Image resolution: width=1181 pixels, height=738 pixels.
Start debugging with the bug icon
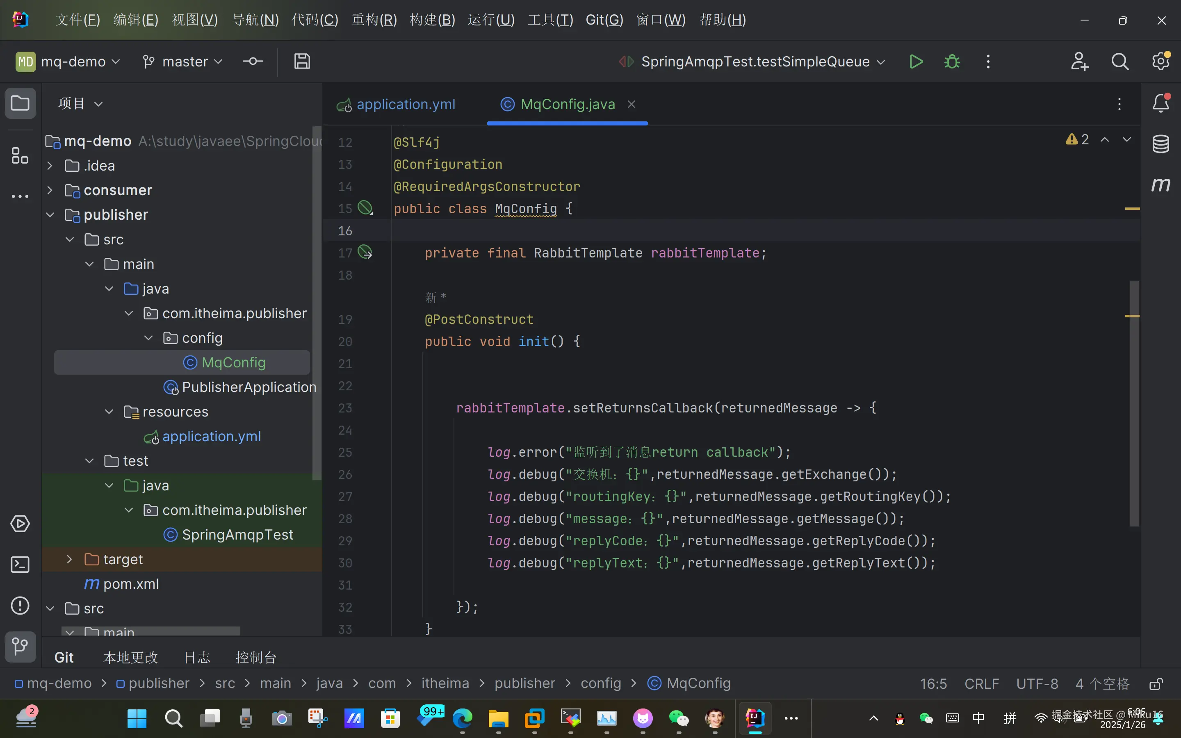pyautogui.click(x=952, y=62)
